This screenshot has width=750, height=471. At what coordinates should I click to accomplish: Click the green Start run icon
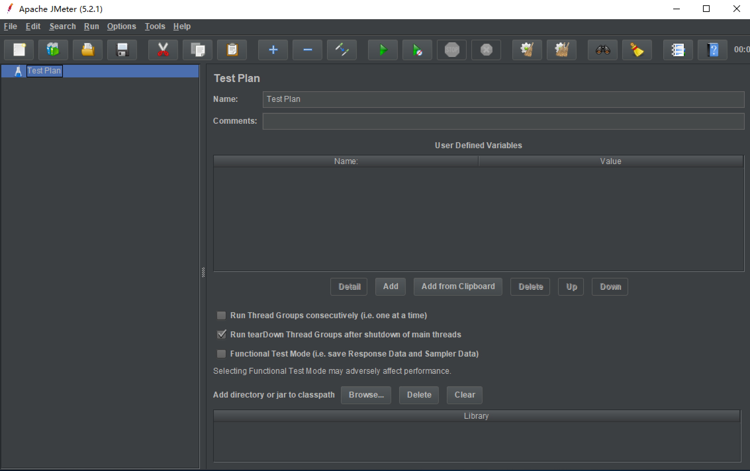tap(383, 50)
